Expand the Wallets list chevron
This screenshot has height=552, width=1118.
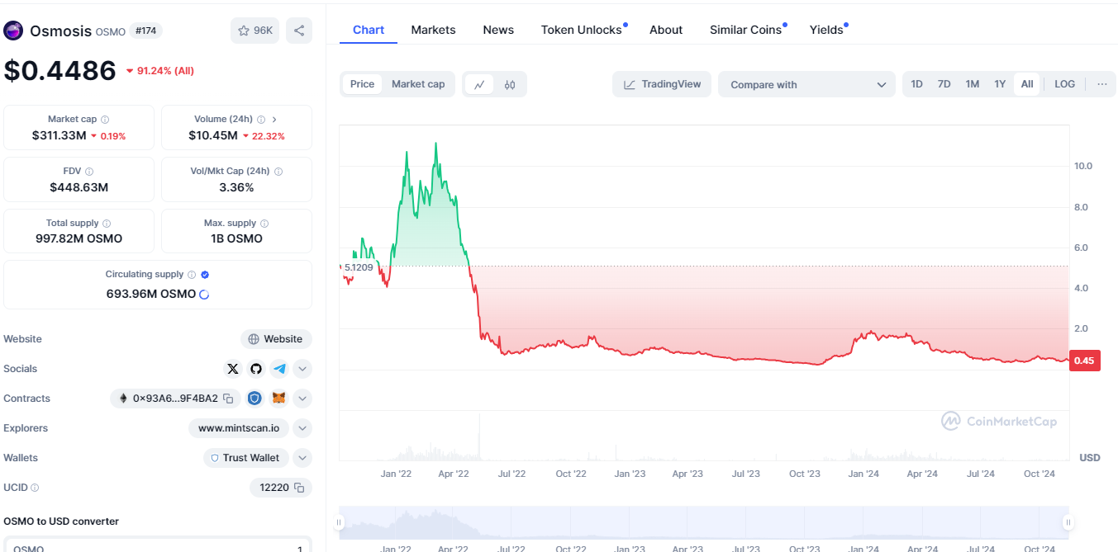(x=302, y=458)
